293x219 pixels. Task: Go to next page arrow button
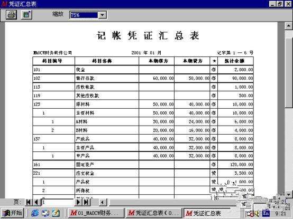coord(78,202)
